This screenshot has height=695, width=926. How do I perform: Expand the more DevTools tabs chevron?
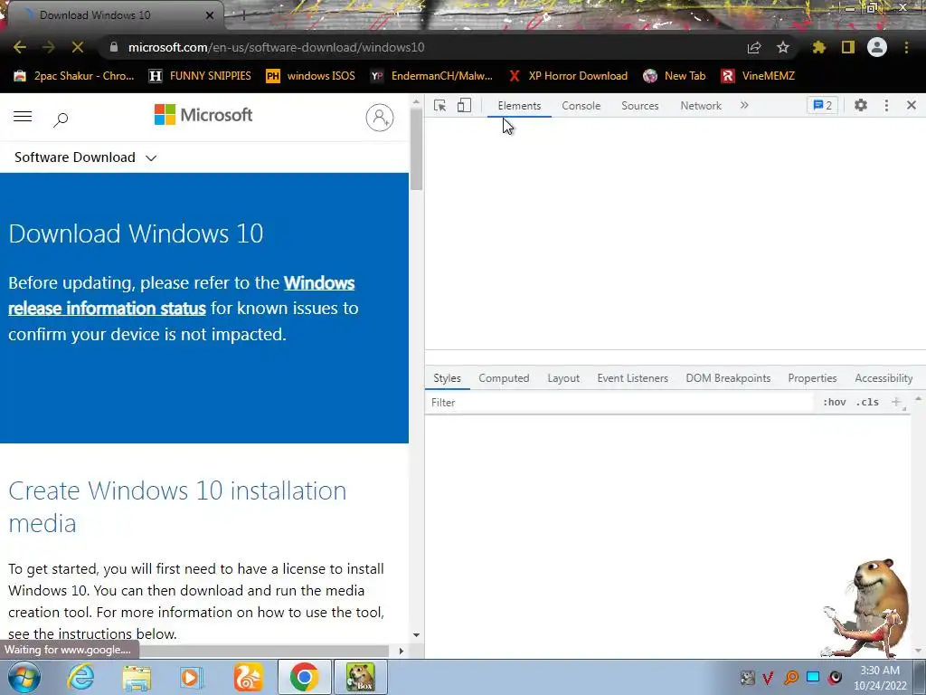pyautogui.click(x=744, y=105)
